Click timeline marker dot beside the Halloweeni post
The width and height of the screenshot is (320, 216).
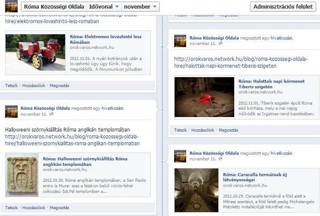[162, 110]
